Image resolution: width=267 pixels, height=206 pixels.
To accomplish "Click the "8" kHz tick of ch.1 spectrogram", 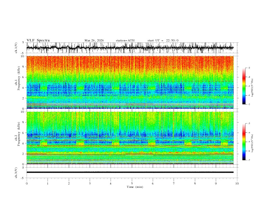I will pyautogui.click(x=24, y=67).
